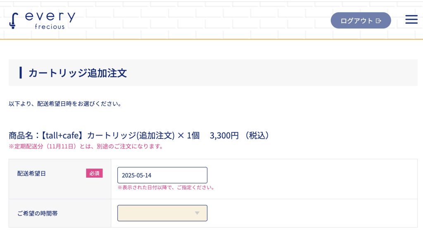This screenshot has width=423, height=239.
Task: Click the pink 必須 required badge
Action: click(x=94, y=173)
